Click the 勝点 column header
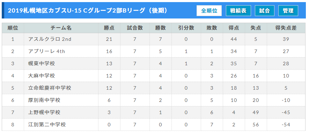 pos(109,28)
